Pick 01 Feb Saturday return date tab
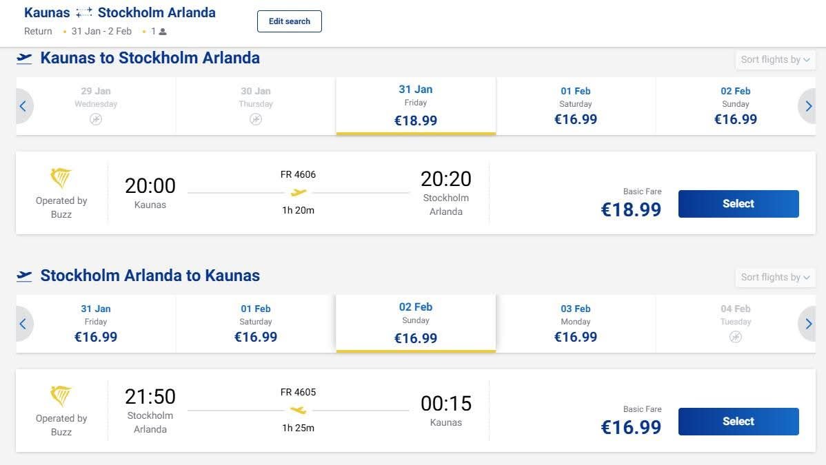The width and height of the screenshot is (826, 465). point(256,324)
